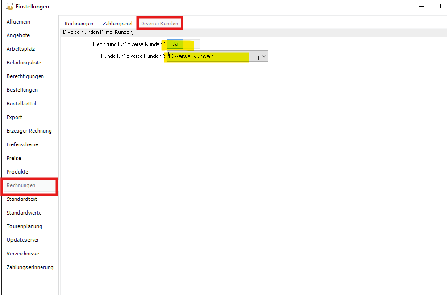Open Bestellungen settings category
447x295 pixels.
point(22,90)
